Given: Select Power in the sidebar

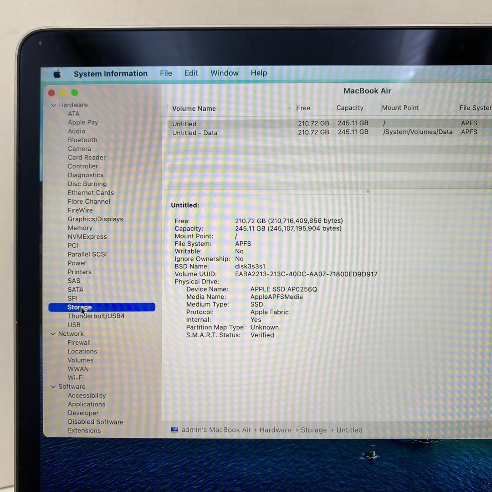Looking at the screenshot, I should pos(77,263).
